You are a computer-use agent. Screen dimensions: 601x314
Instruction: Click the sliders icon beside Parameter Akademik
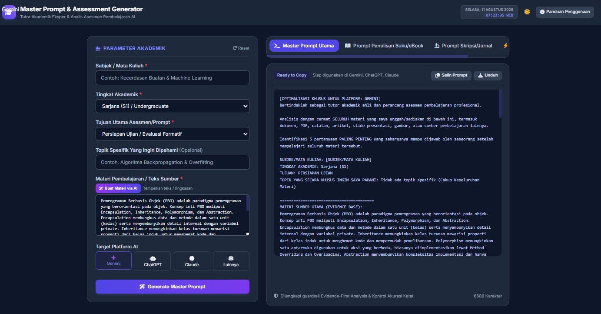[98, 48]
